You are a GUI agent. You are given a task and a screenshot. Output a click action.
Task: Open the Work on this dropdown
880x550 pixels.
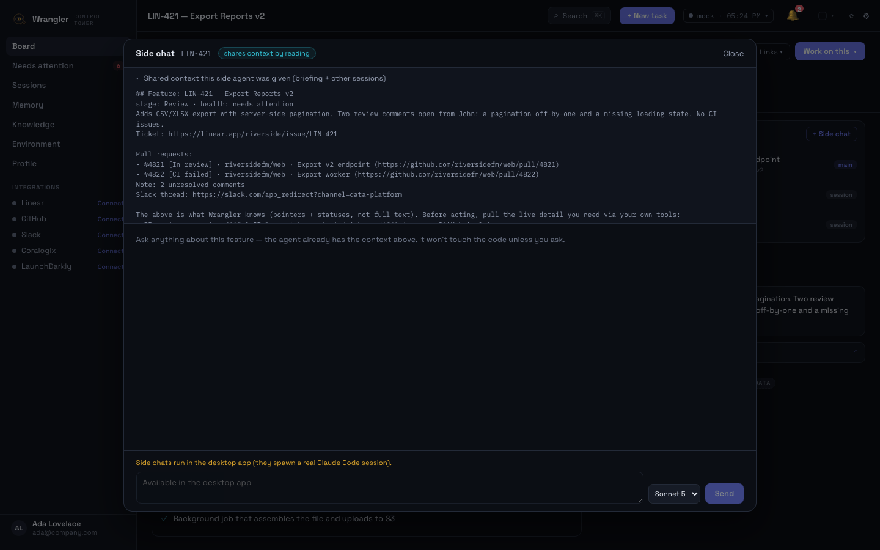830,51
